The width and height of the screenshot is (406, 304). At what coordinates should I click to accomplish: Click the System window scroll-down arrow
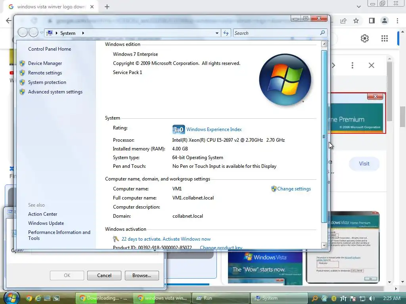pos(324,245)
